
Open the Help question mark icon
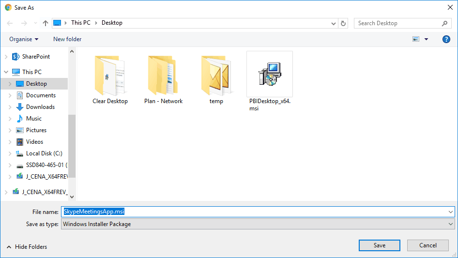[446, 39]
